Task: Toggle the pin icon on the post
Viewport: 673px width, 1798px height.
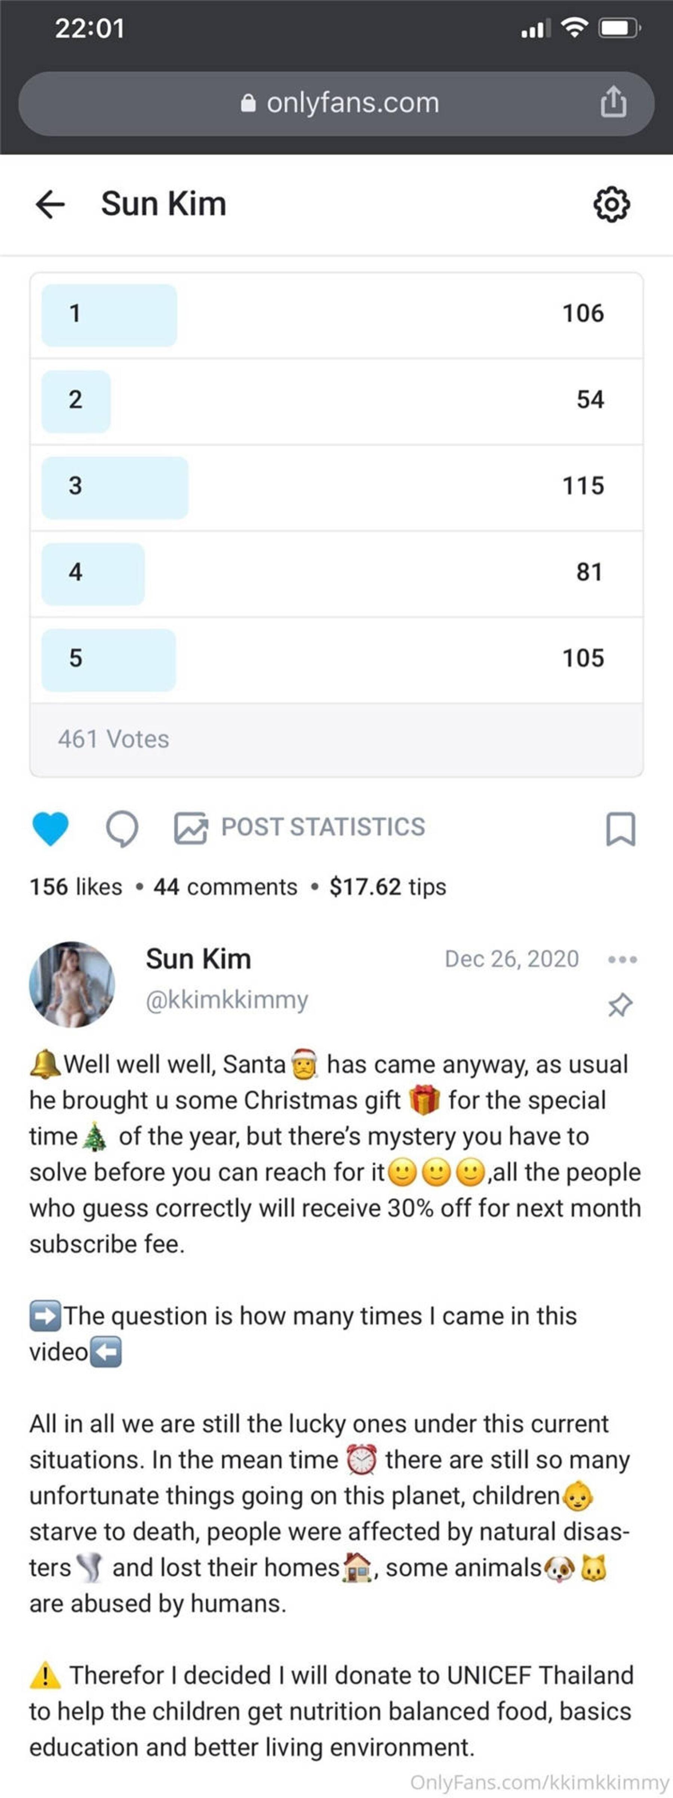Action: (619, 1005)
